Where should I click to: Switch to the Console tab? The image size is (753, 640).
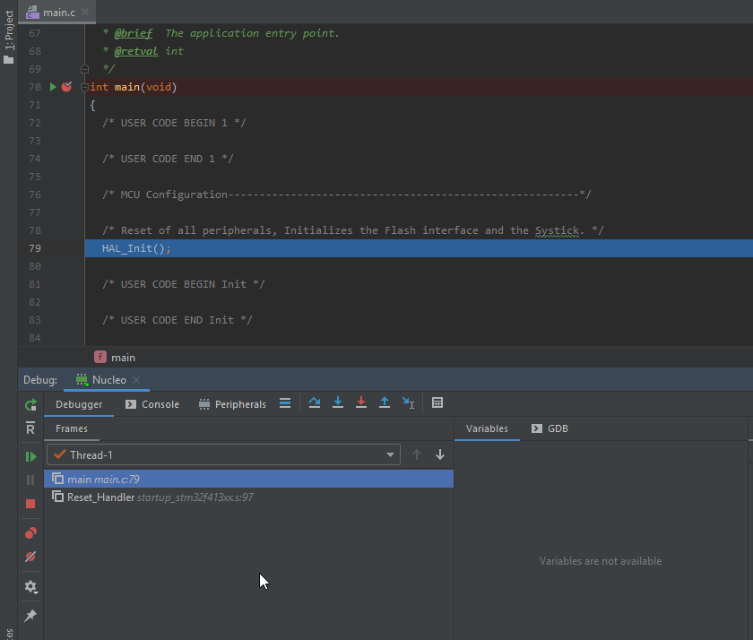click(x=152, y=404)
